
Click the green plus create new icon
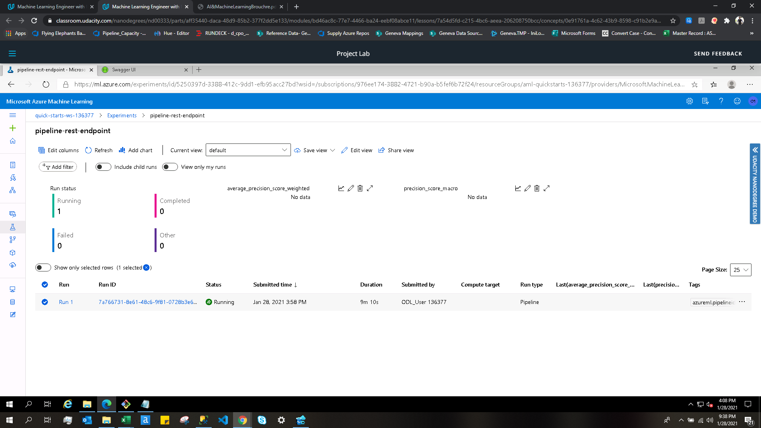point(13,128)
